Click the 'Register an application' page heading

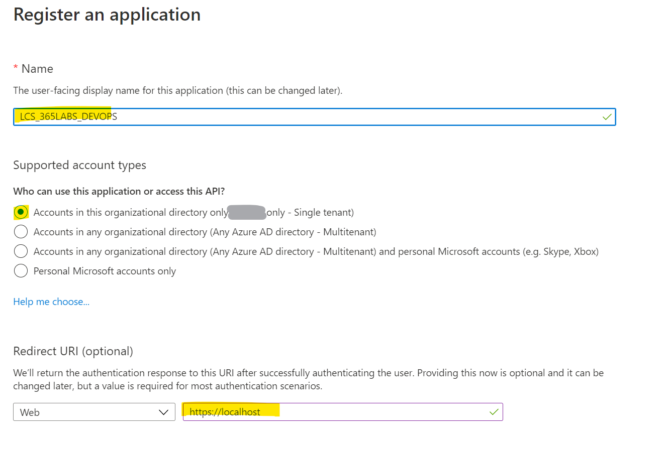click(x=107, y=15)
